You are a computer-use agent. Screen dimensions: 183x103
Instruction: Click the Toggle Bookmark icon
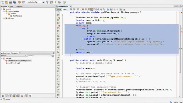click(x=104, y=9)
